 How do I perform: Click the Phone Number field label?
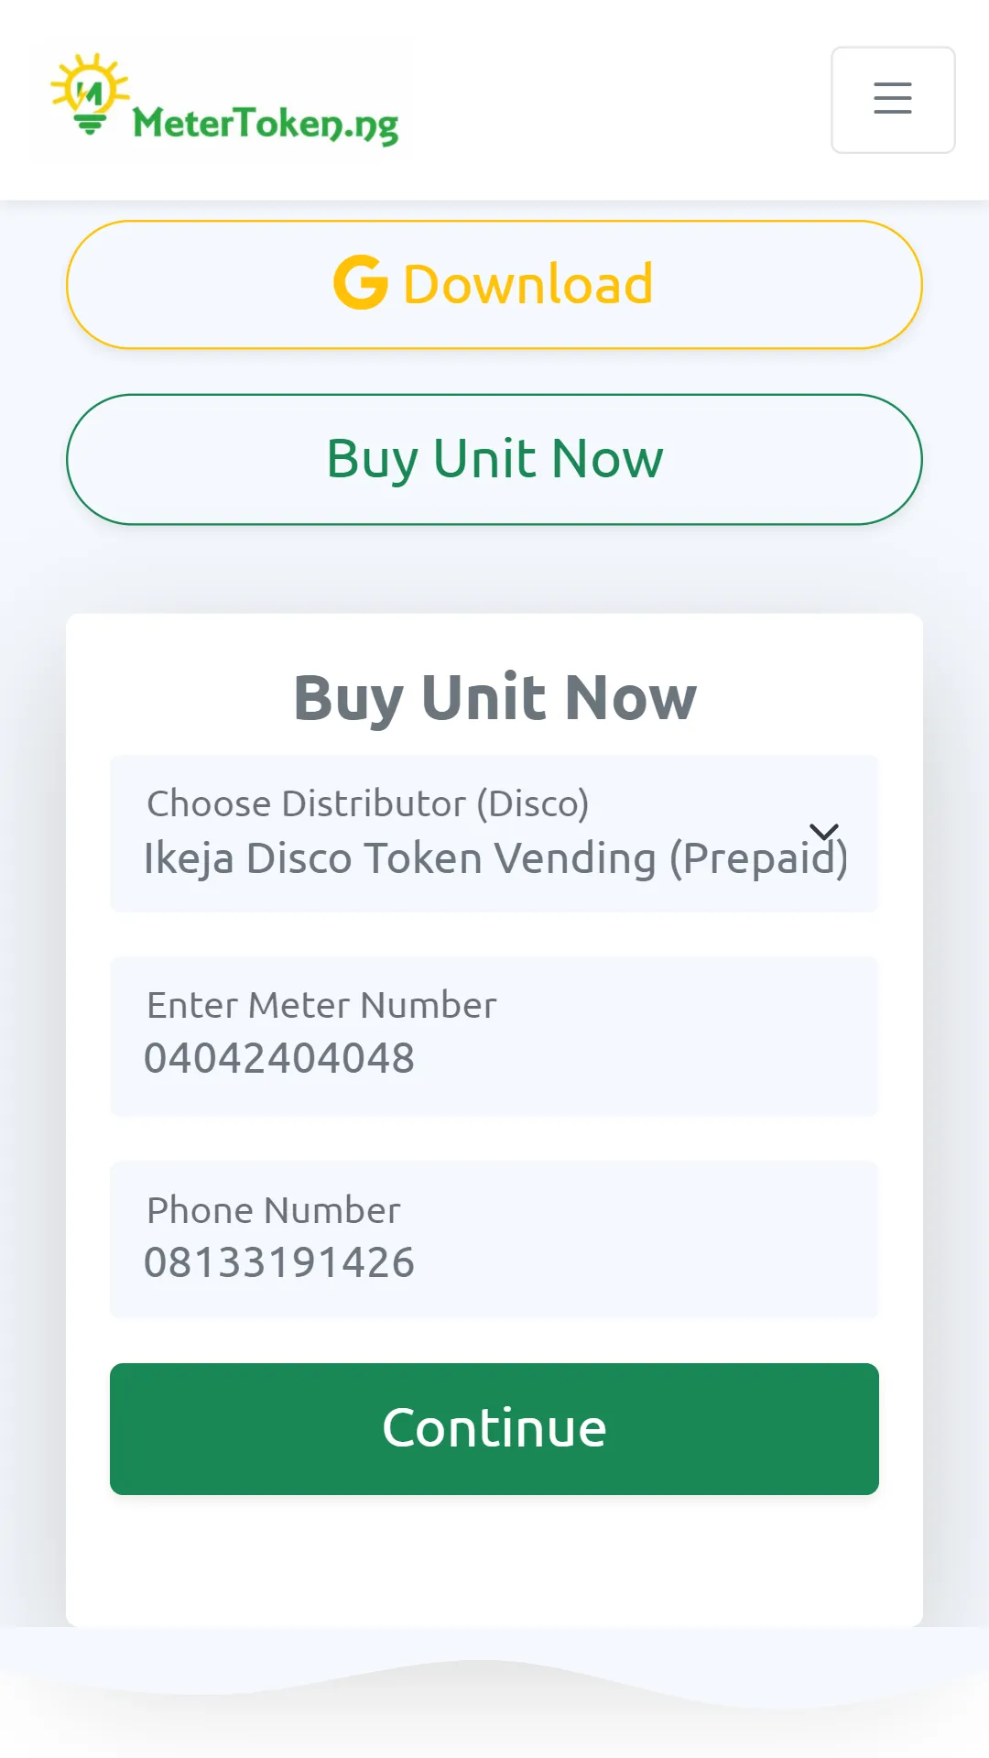[274, 1210]
